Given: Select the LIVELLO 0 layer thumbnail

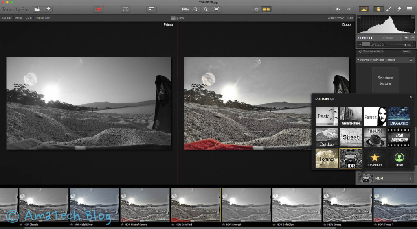Looking at the screenshot, I should point(366,44).
